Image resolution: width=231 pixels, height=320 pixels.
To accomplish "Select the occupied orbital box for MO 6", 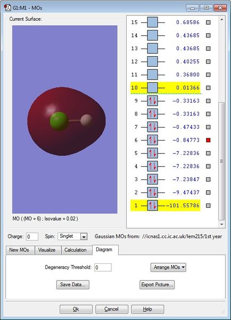I will click(153, 140).
